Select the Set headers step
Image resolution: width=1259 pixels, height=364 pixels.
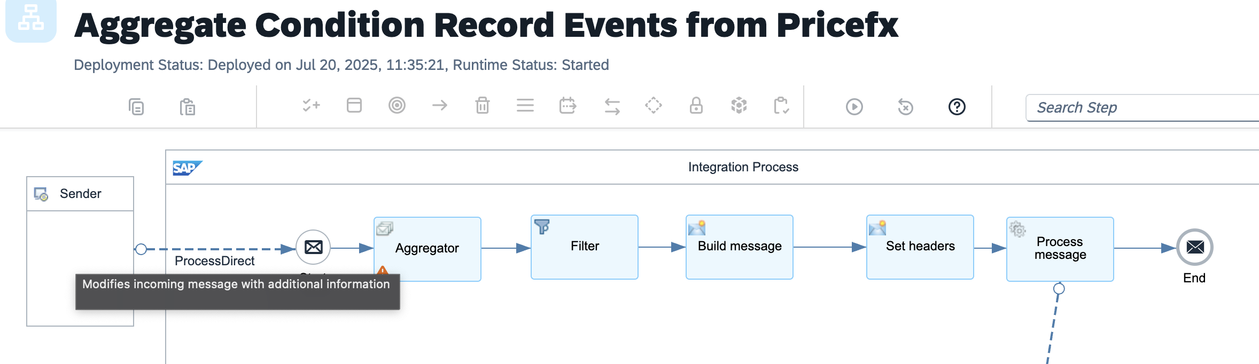coord(920,247)
